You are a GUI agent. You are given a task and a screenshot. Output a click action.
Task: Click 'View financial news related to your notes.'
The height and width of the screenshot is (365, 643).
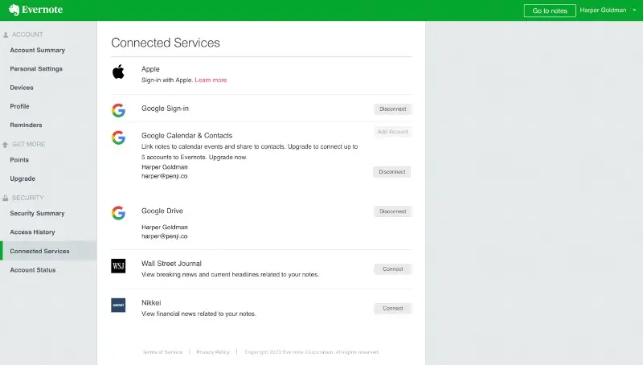pos(199,314)
